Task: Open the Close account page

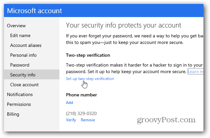Action: [x=24, y=85]
